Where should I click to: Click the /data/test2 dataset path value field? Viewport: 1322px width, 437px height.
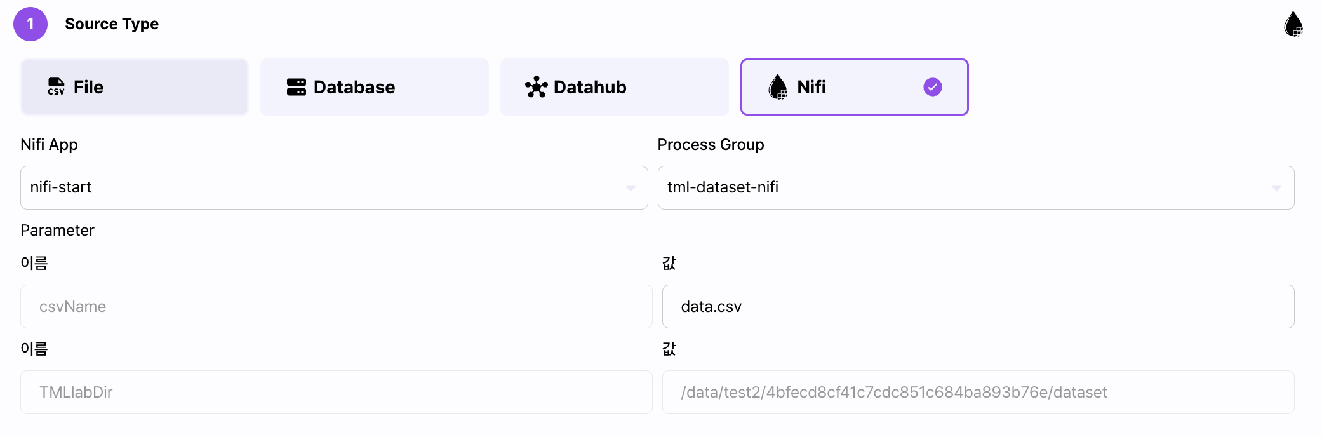pos(978,393)
